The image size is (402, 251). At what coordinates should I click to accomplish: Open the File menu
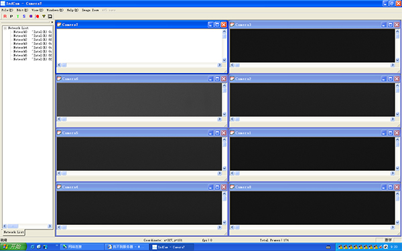point(7,10)
